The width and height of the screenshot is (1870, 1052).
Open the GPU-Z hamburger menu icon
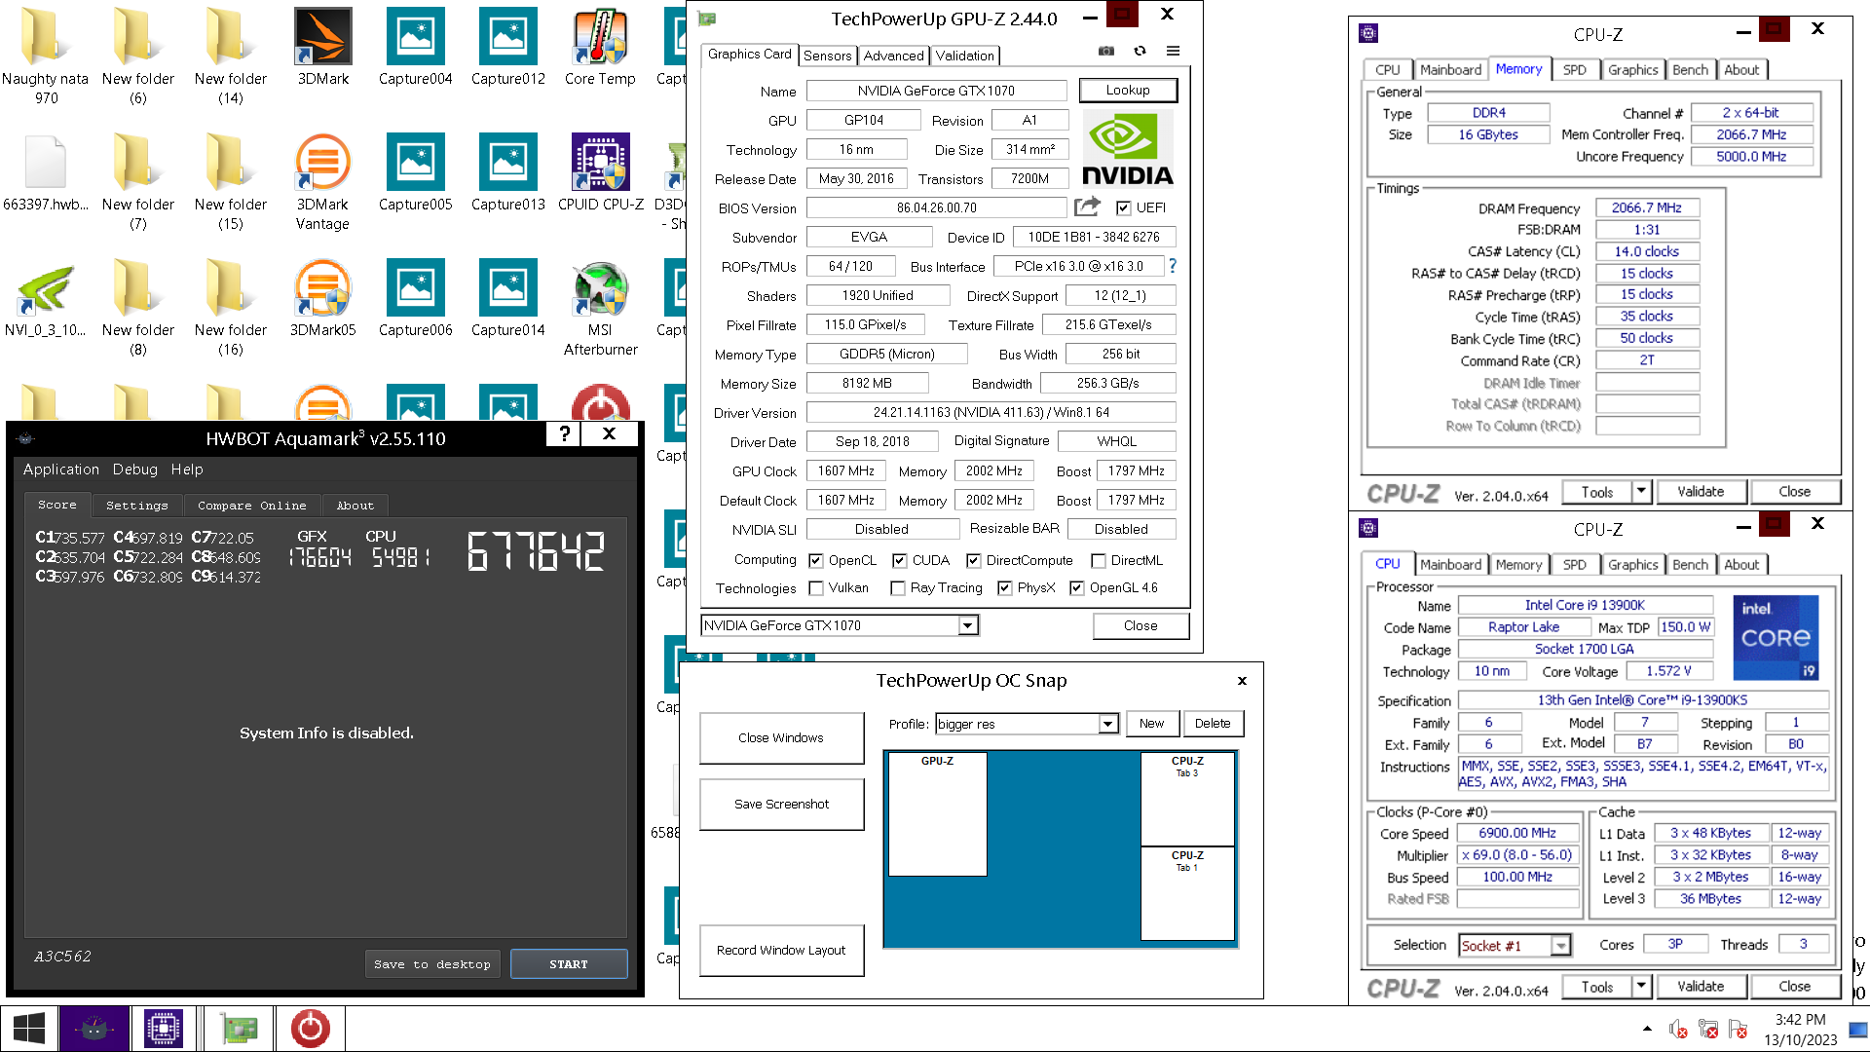click(x=1173, y=51)
